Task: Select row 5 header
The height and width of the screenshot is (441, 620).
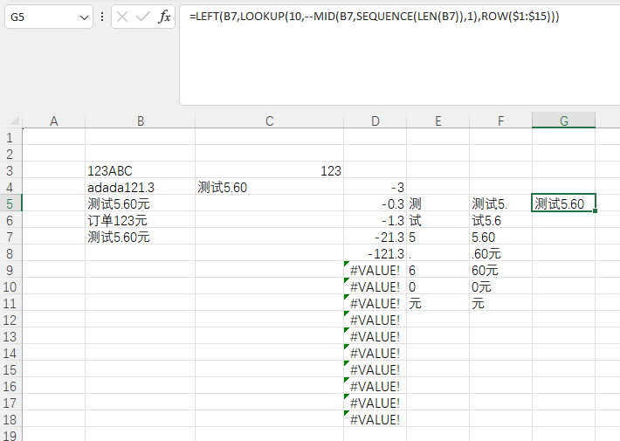Action: [x=10, y=203]
